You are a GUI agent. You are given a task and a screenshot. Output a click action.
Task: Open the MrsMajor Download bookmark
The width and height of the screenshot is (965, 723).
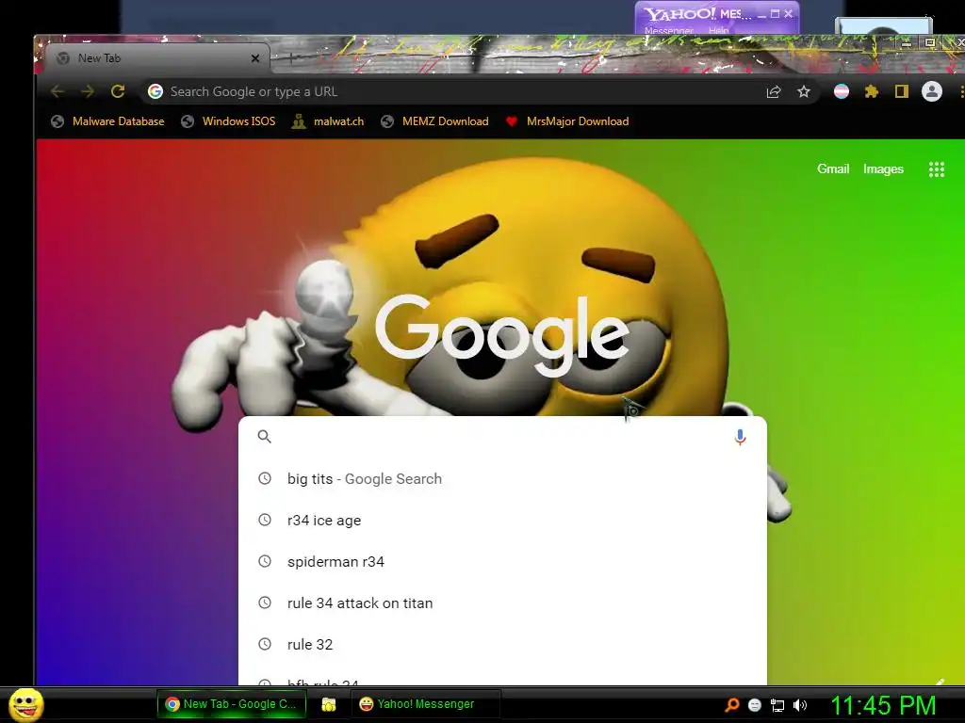point(566,121)
